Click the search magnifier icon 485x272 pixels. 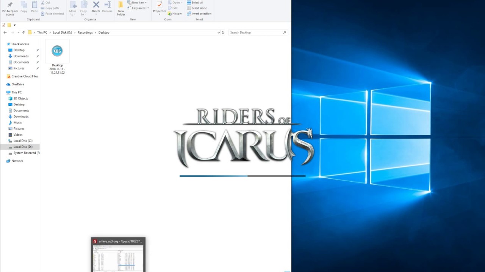(285, 32)
